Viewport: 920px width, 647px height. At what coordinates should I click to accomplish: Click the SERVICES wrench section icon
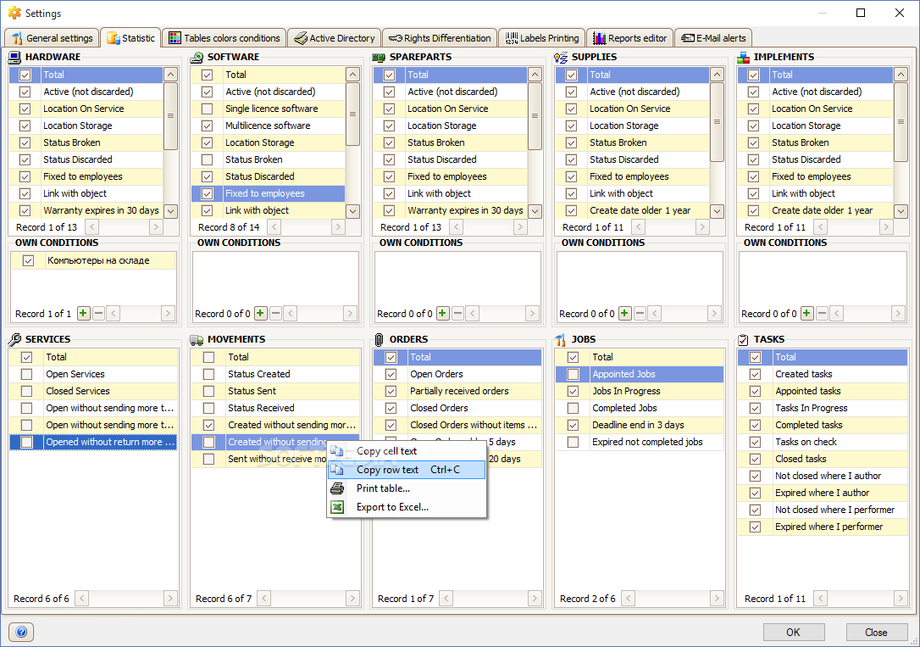coord(14,339)
